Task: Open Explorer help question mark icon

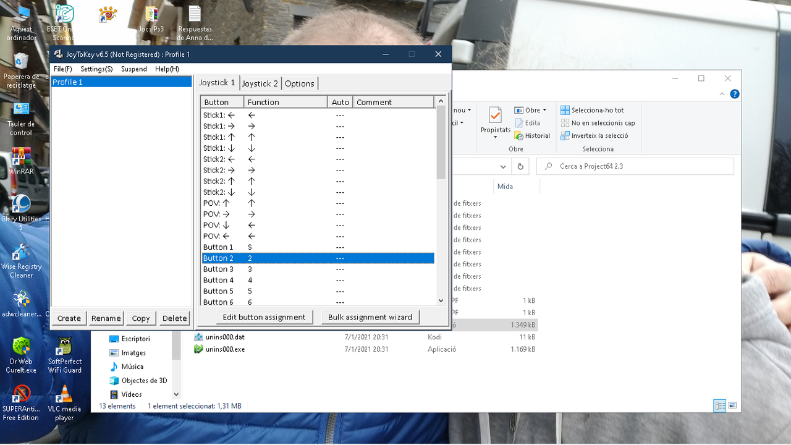Action: (x=735, y=94)
